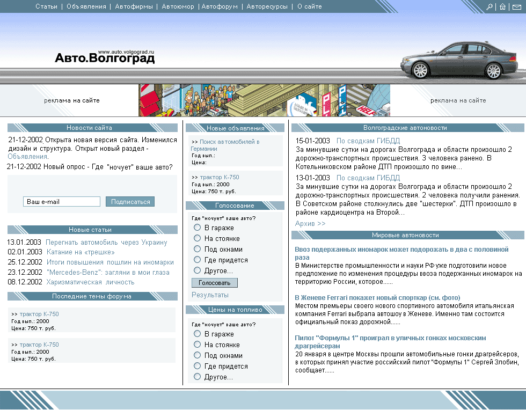The width and height of the screenshot is (526, 410).
Task: Open first трактор К-750 forum topic link
Action: point(39,314)
